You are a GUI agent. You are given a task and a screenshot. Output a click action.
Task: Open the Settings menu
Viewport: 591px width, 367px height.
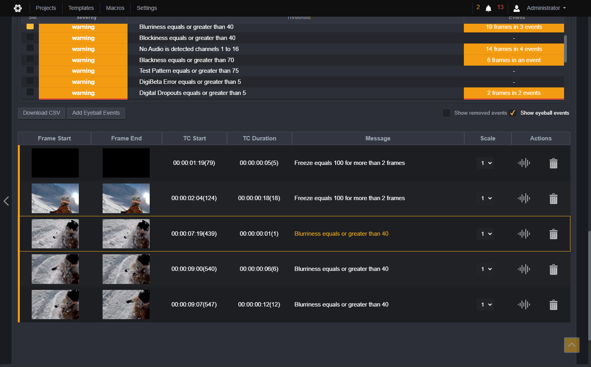point(147,8)
